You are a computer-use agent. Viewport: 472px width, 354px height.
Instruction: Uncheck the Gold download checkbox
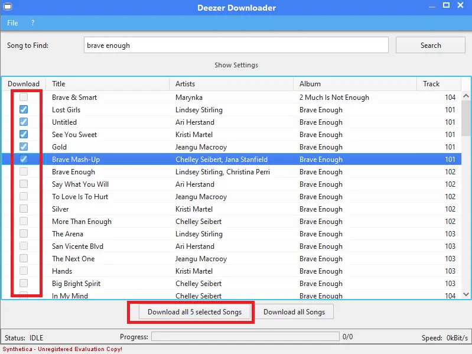[24, 147]
